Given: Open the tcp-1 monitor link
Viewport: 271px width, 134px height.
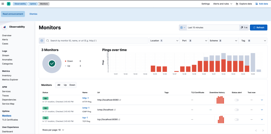Looking at the screenshot, I should coord(85,118).
